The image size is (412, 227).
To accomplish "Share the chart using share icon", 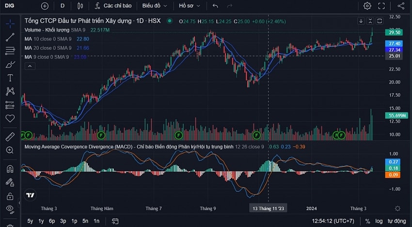I will tap(401, 6).
